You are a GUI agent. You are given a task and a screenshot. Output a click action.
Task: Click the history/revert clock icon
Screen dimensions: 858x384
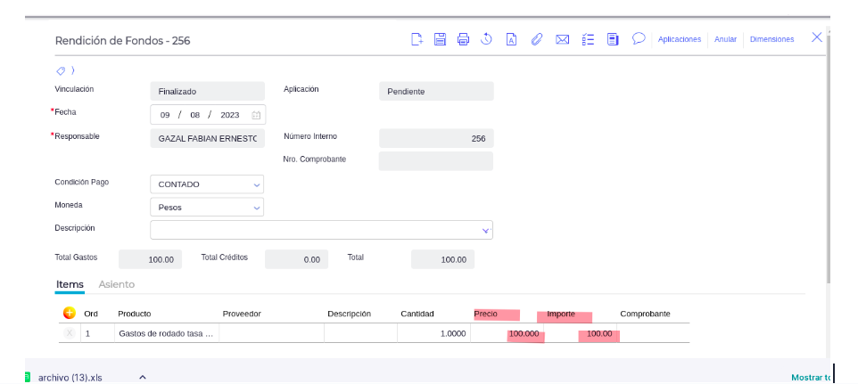tap(487, 39)
